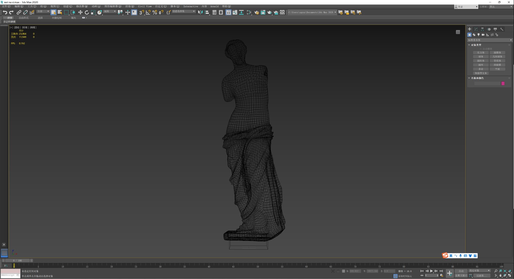Click the 设置关键点 button
514x279 pixels.
tap(461, 276)
